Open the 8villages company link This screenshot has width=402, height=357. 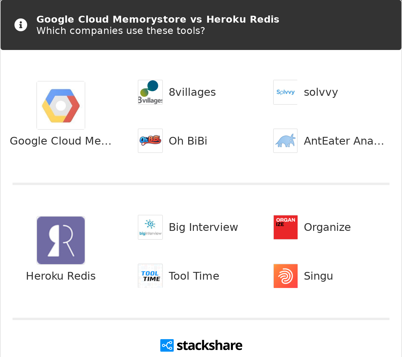coord(192,92)
